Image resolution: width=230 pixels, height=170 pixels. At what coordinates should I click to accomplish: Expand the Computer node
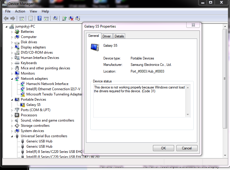click(12, 37)
